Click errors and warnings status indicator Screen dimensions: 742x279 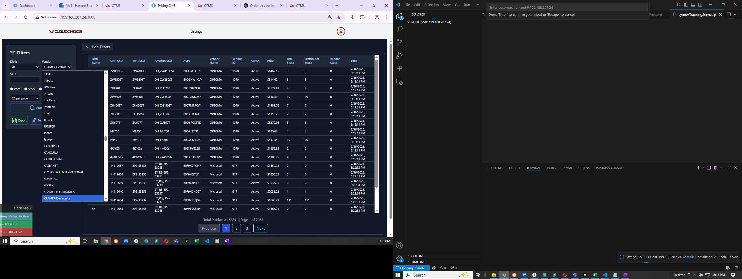pyautogui.click(x=439, y=268)
